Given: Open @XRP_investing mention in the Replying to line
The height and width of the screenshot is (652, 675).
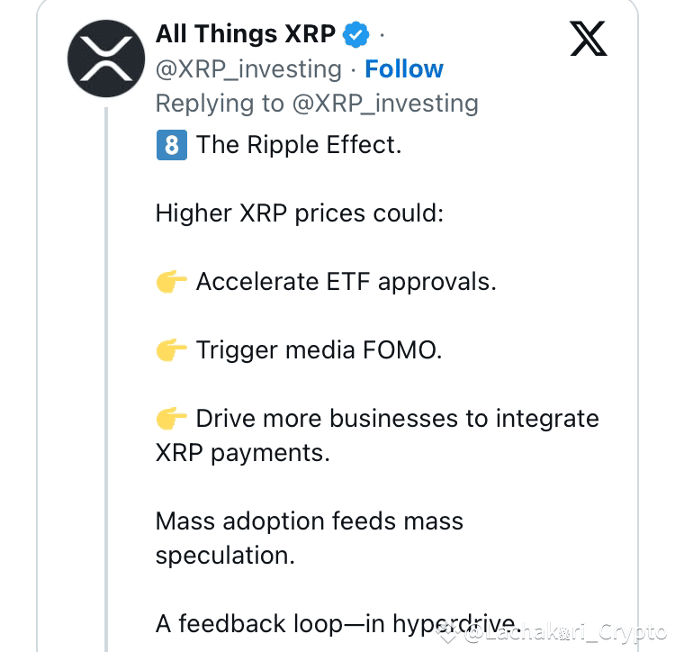Looking at the screenshot, I should 385,104.
